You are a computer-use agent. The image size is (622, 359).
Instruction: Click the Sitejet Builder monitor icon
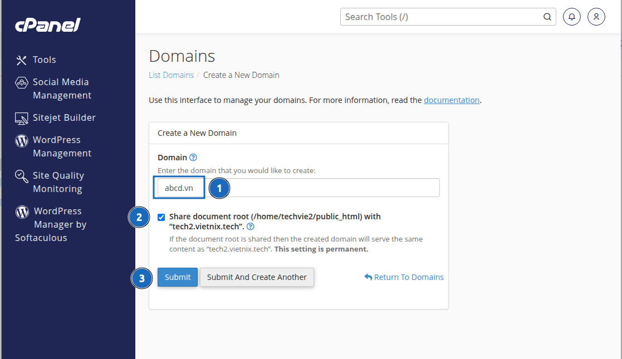coord(22,118)
